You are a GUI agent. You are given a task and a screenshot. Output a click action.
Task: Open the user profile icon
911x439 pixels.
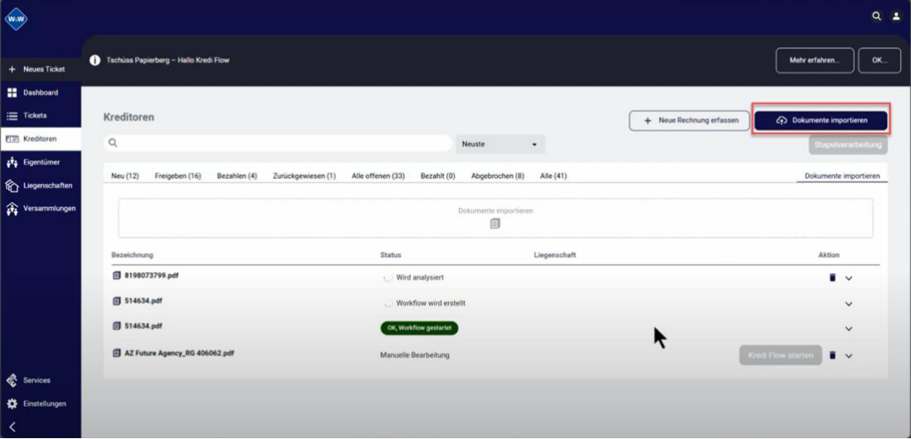point(896,17)
